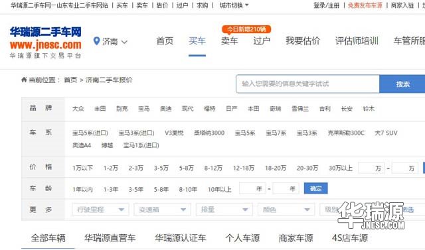Viewport: 425px width, 250px height.
Task: Click 估价 link in top bar
Action: 162,5
